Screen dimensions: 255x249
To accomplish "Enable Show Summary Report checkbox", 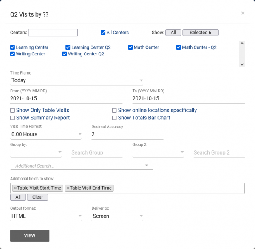I will pyautogui.click(x=13, y=118).
